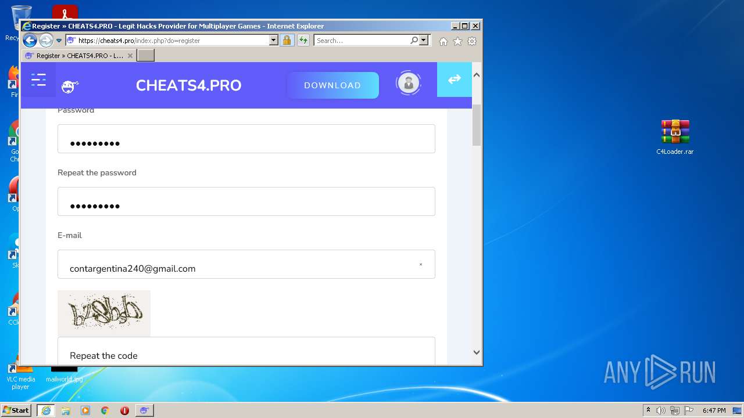Viewport: 744px width, 418px height.
Task: Click the volume speaker tray icon
Action: coord(661,410)
